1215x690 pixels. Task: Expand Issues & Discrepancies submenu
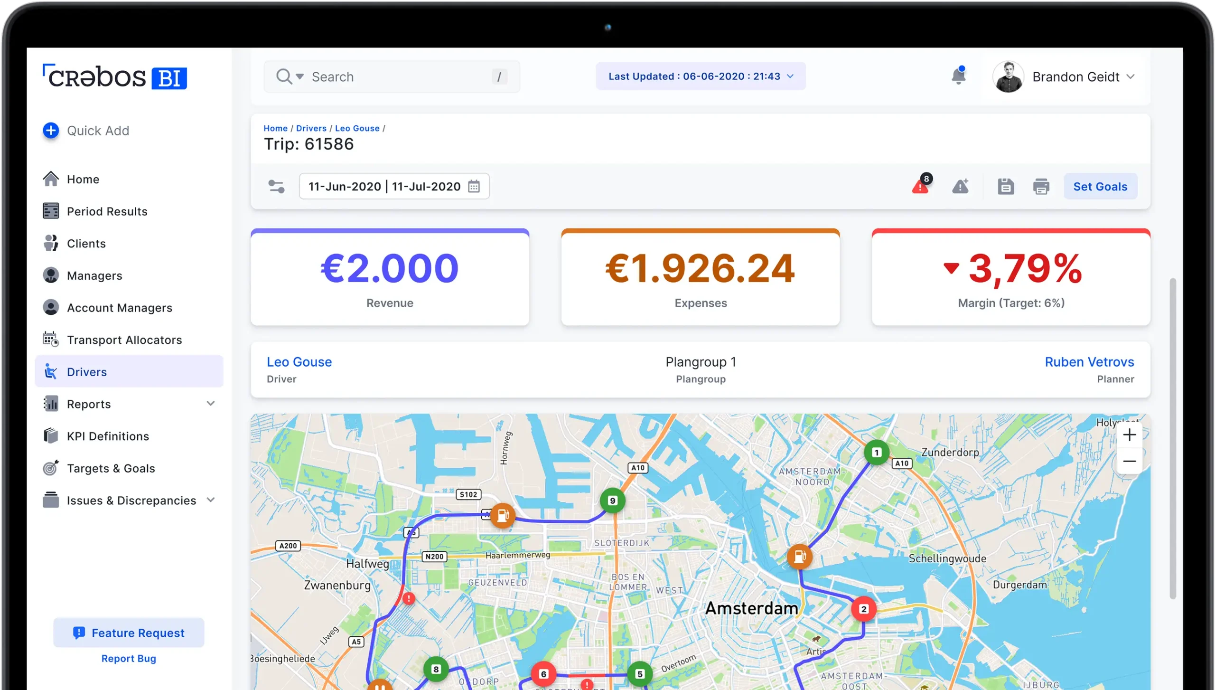point(211,500)
